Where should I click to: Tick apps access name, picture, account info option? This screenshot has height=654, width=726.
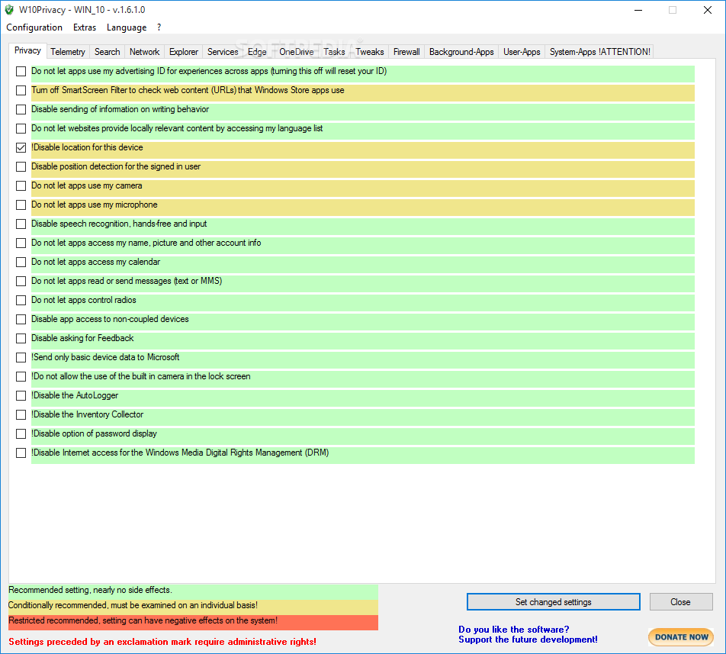click(21, 243)
